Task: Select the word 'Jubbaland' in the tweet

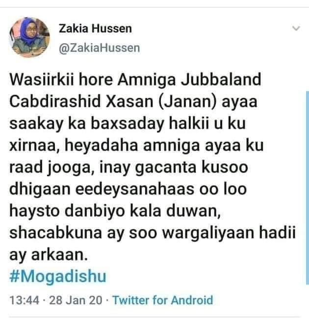Action: [221, 79]
